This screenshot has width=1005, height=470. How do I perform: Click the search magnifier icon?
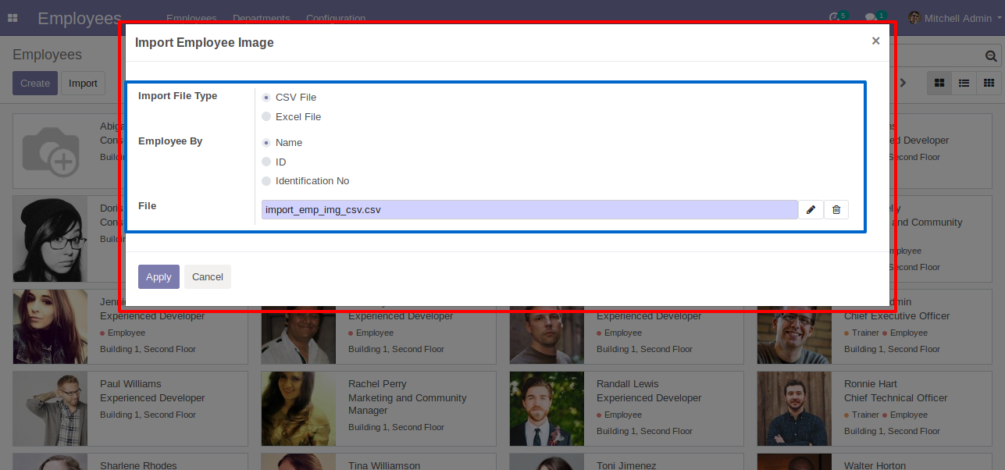pos(991,56)
